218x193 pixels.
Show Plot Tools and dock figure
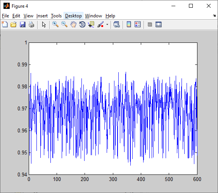pos(159,24)
